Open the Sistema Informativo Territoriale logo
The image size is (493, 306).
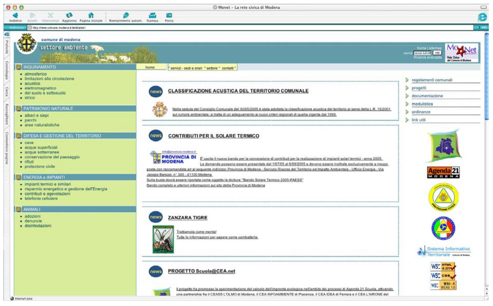444,251
